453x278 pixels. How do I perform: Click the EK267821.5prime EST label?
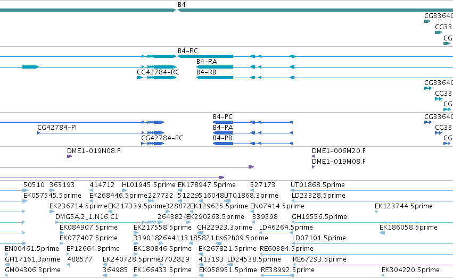click(227, 249)
